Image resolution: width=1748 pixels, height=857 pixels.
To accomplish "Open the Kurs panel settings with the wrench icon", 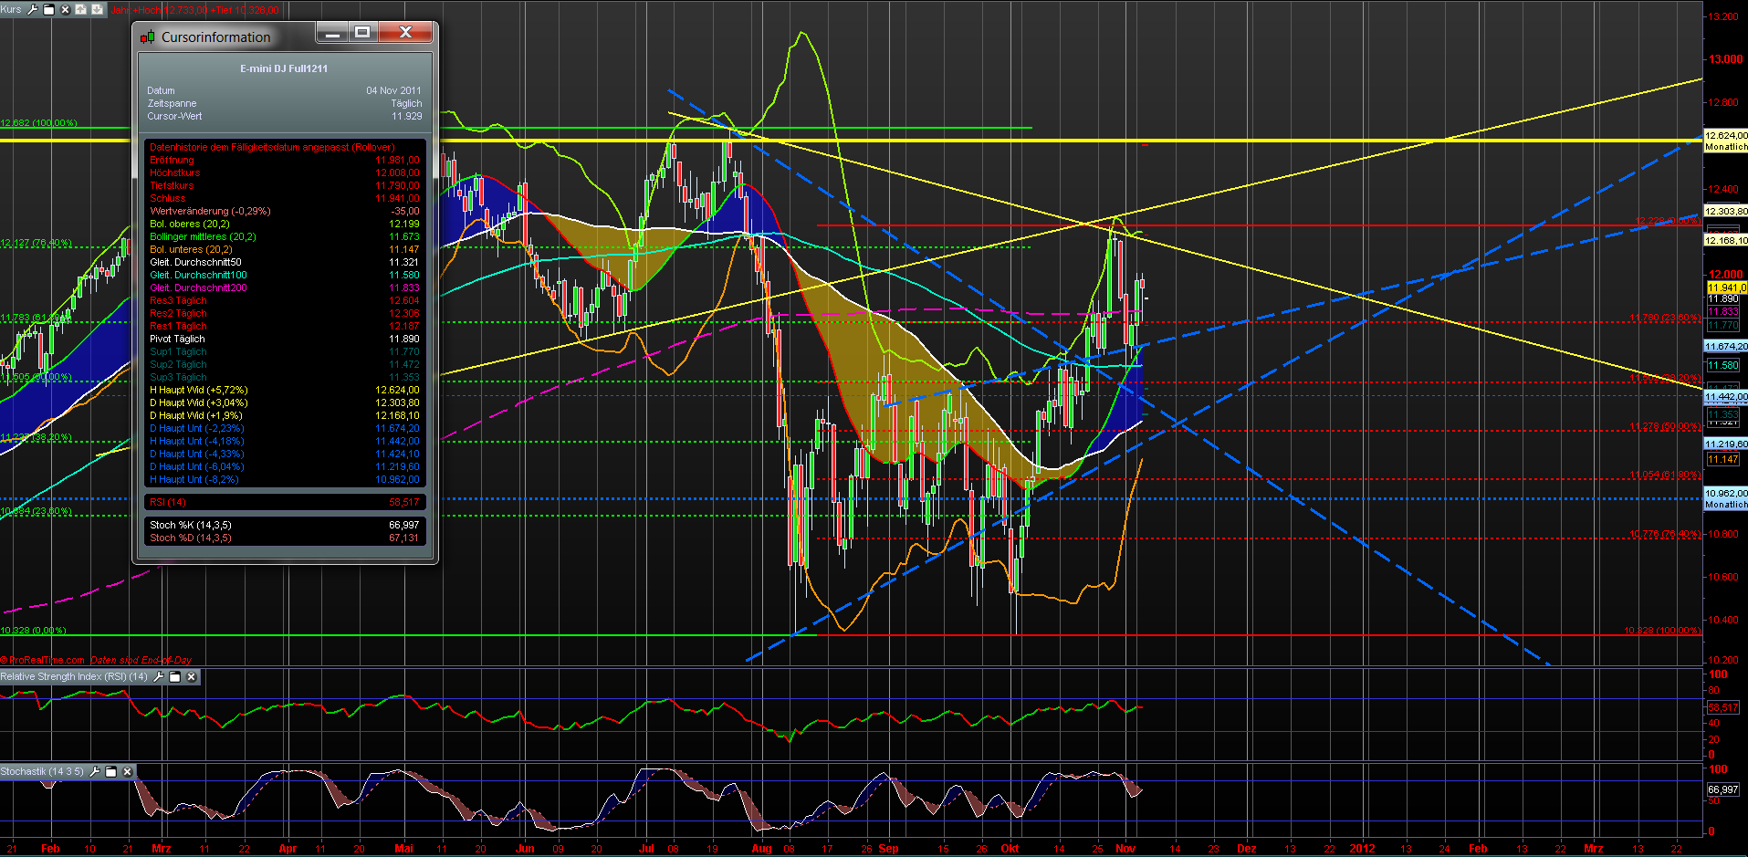I will click(33, 9).
